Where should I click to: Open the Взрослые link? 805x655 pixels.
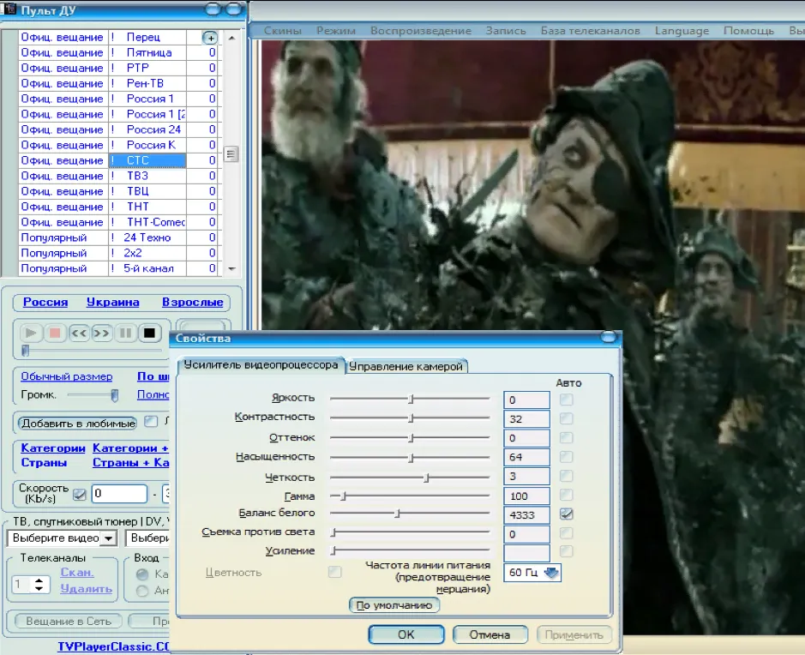point(193,303)
